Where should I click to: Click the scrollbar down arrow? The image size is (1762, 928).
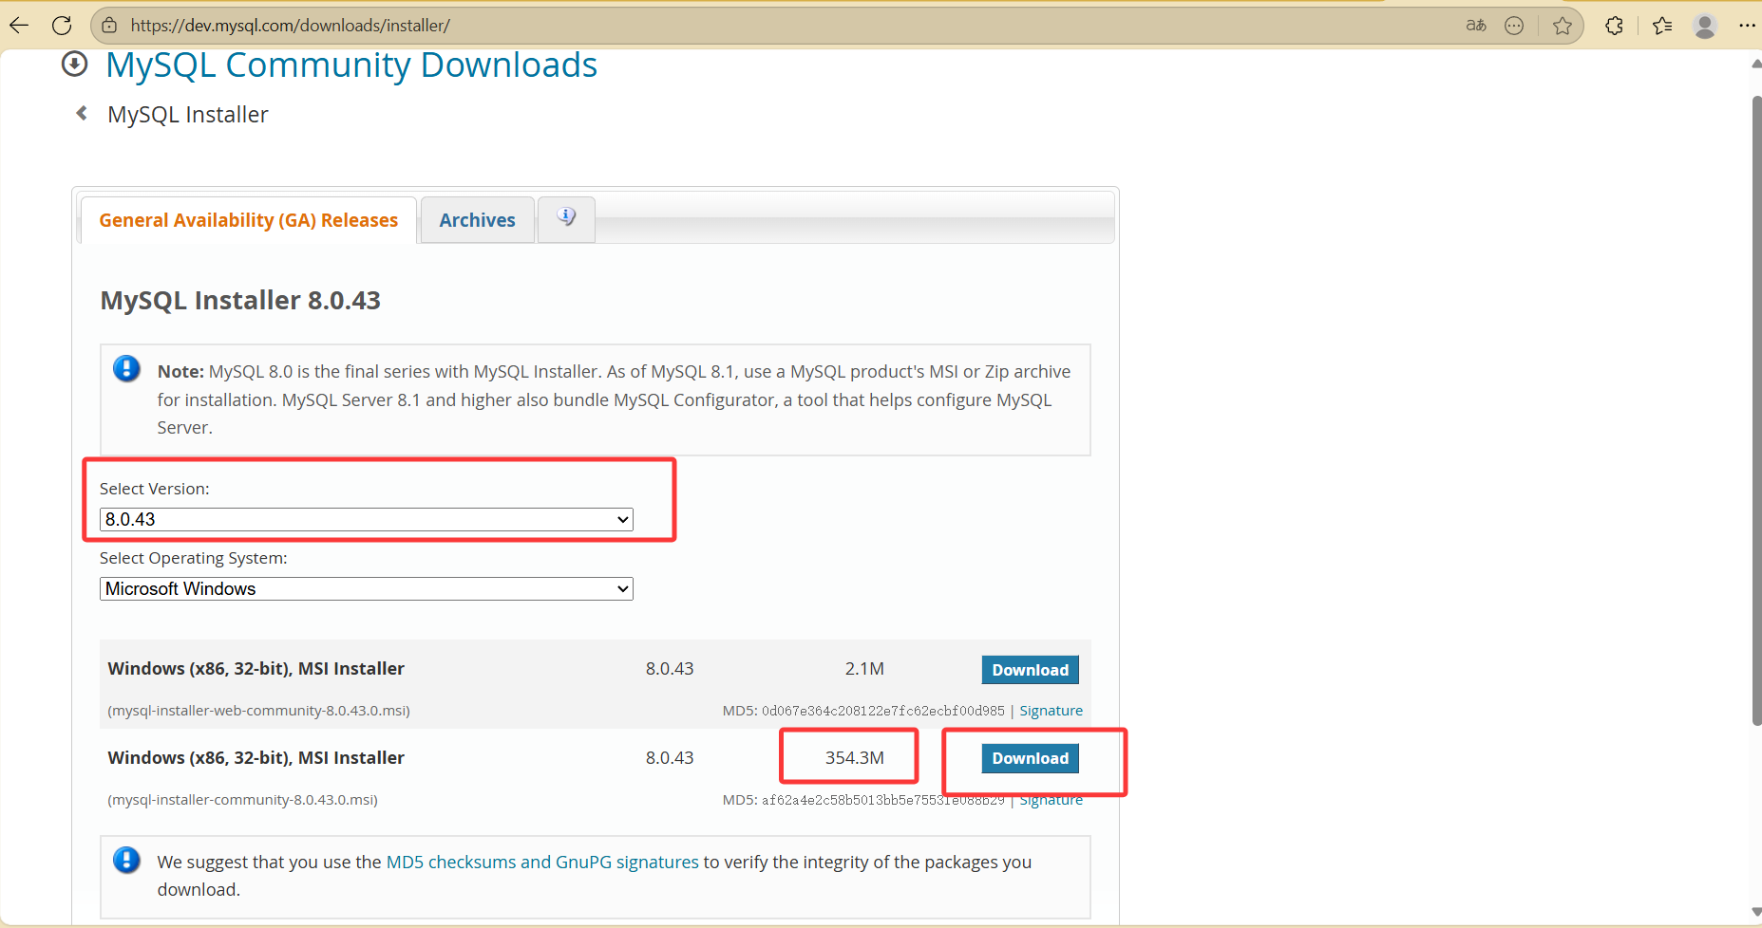coord(1756,912)
